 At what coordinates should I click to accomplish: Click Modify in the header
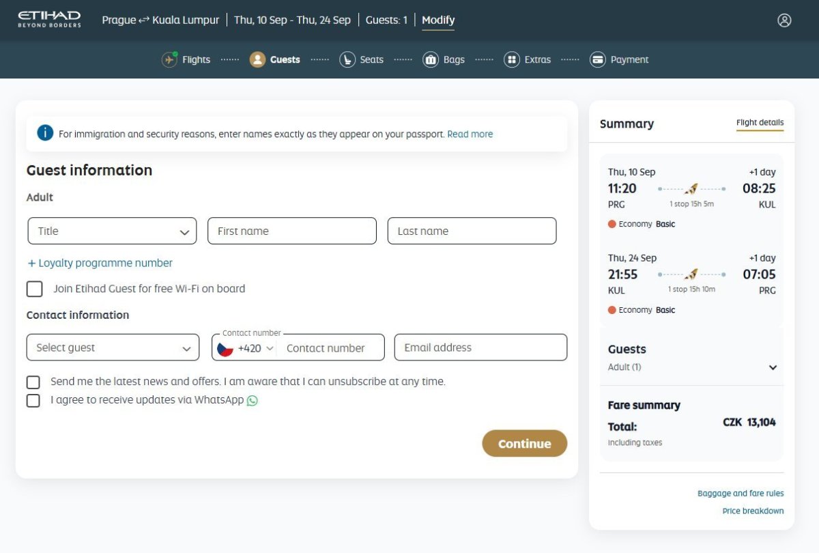[x=438, y=20]
